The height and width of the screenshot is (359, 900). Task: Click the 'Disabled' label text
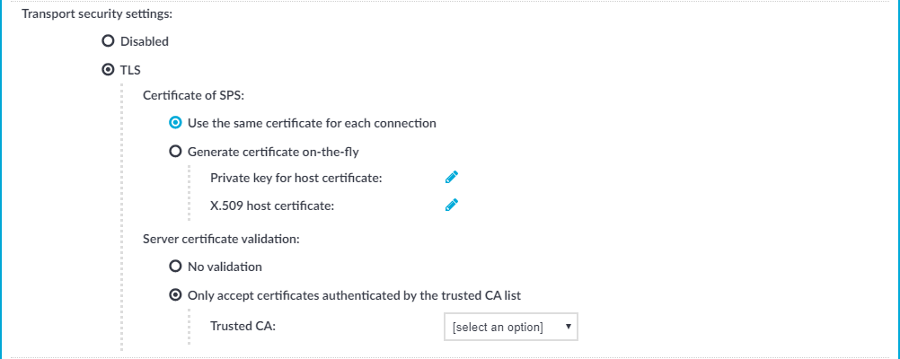click(145, 41)
